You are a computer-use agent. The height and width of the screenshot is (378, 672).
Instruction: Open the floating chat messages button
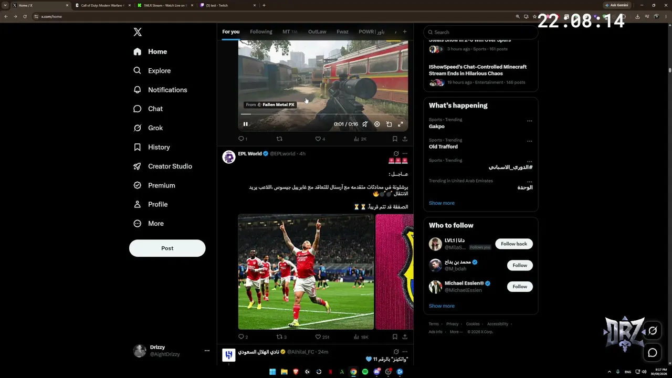(x=653, y=353)
